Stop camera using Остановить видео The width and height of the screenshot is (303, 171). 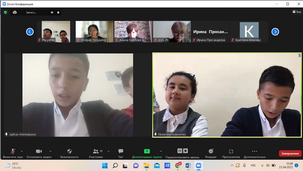pos(39,151)
